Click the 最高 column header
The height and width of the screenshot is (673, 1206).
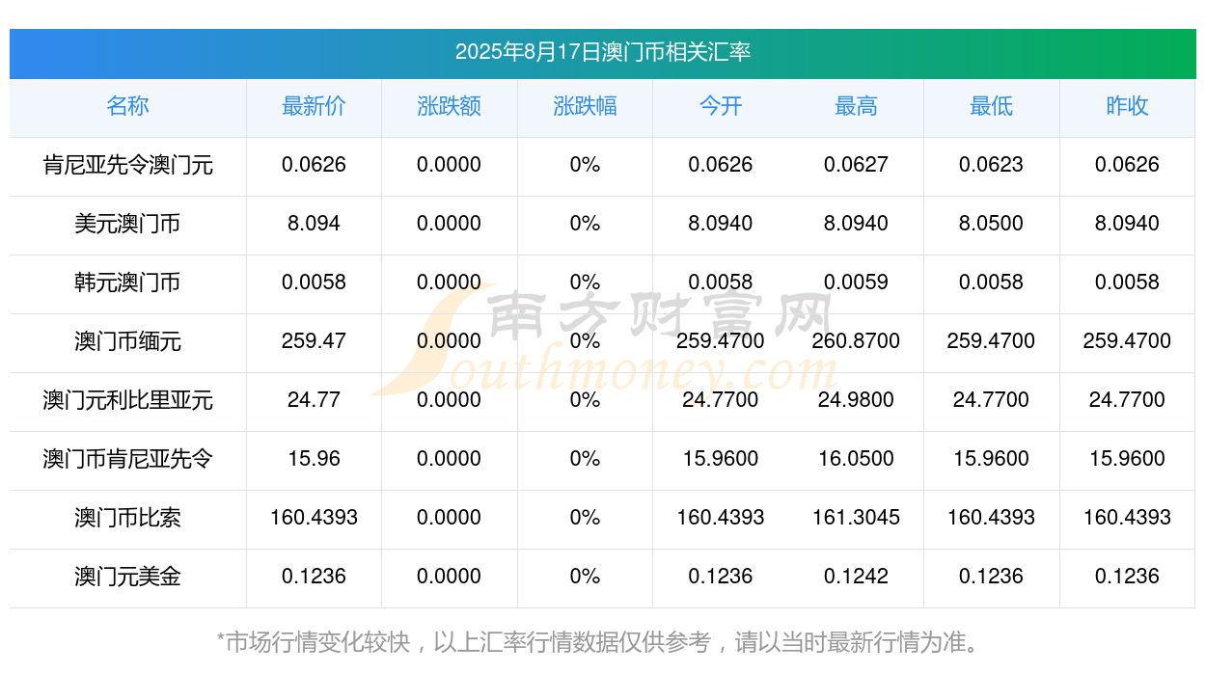[x=856, y=106]
